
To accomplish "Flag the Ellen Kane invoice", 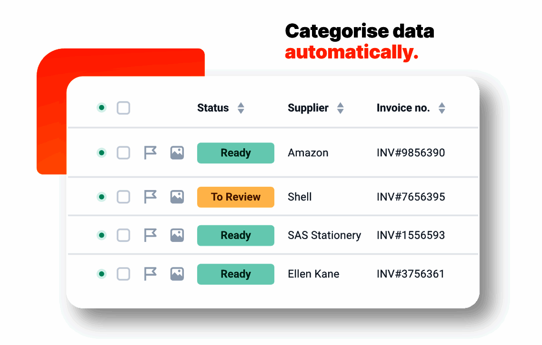I will click(151, 274).
